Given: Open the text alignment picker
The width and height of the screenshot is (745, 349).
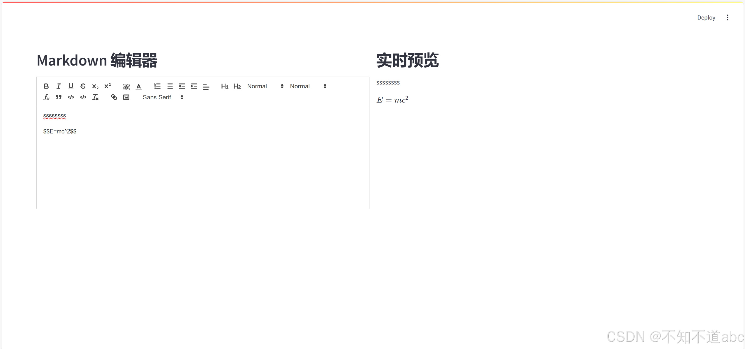Looking at the screenshot, I should [206, 87].
